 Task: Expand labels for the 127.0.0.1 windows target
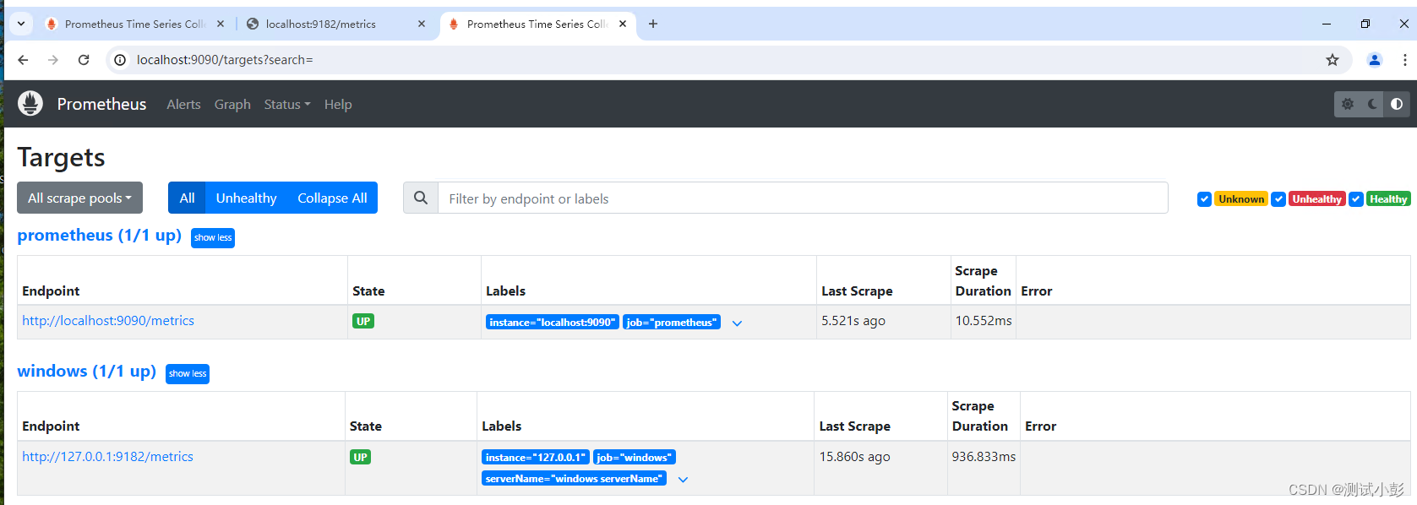(684, 480)
